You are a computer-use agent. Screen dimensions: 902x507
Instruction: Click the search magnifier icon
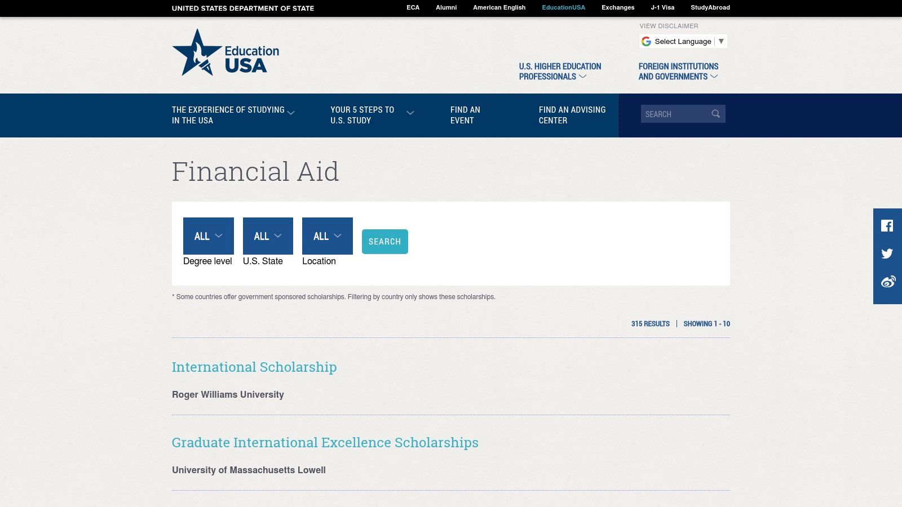pyautogui.click(x=715, y=113)
